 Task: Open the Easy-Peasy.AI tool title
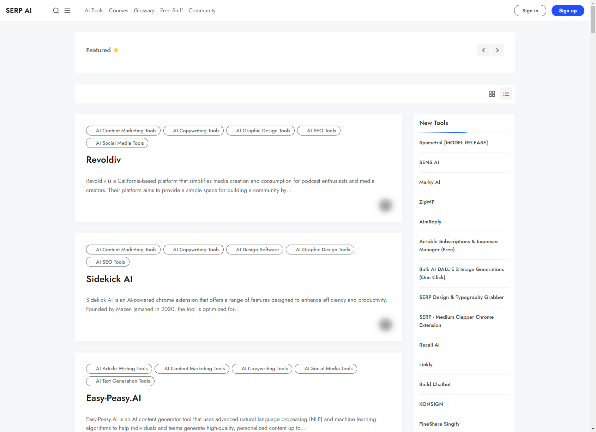tap(114, 398)
